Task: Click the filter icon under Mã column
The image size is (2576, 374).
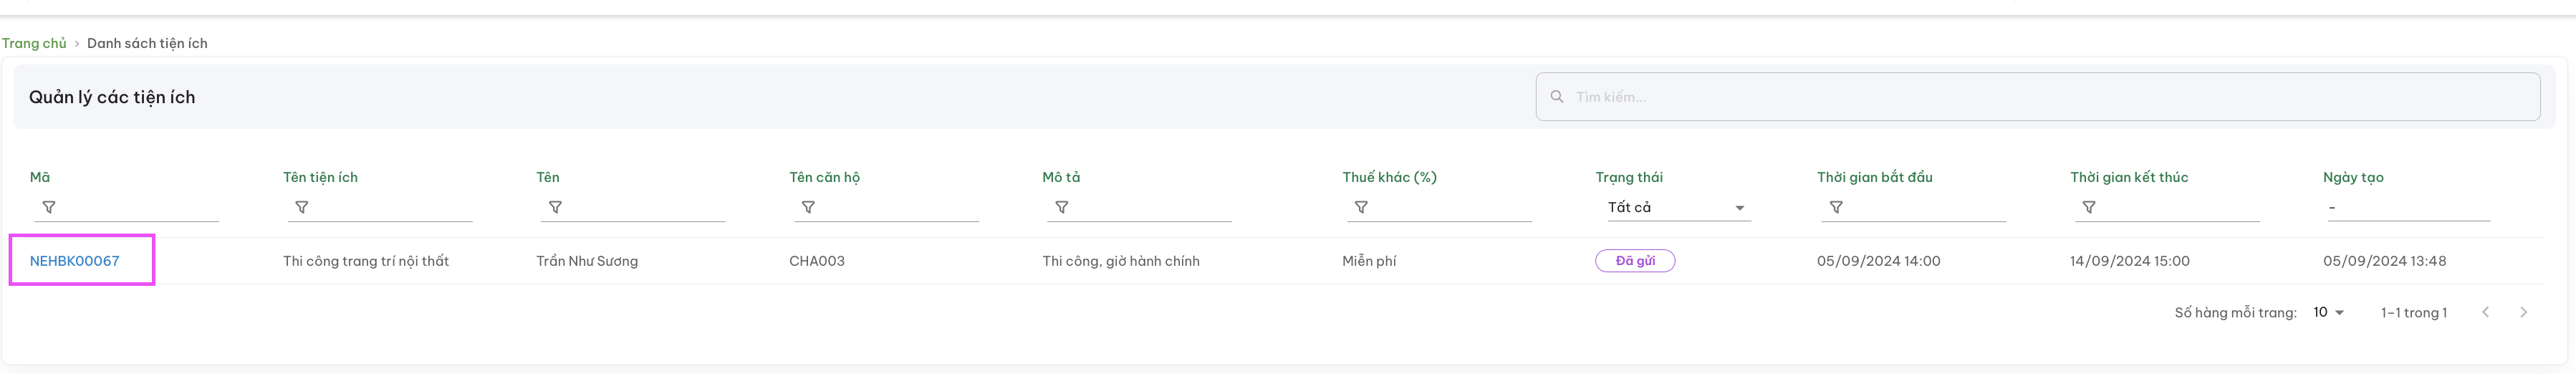Action: pos(49,207)
